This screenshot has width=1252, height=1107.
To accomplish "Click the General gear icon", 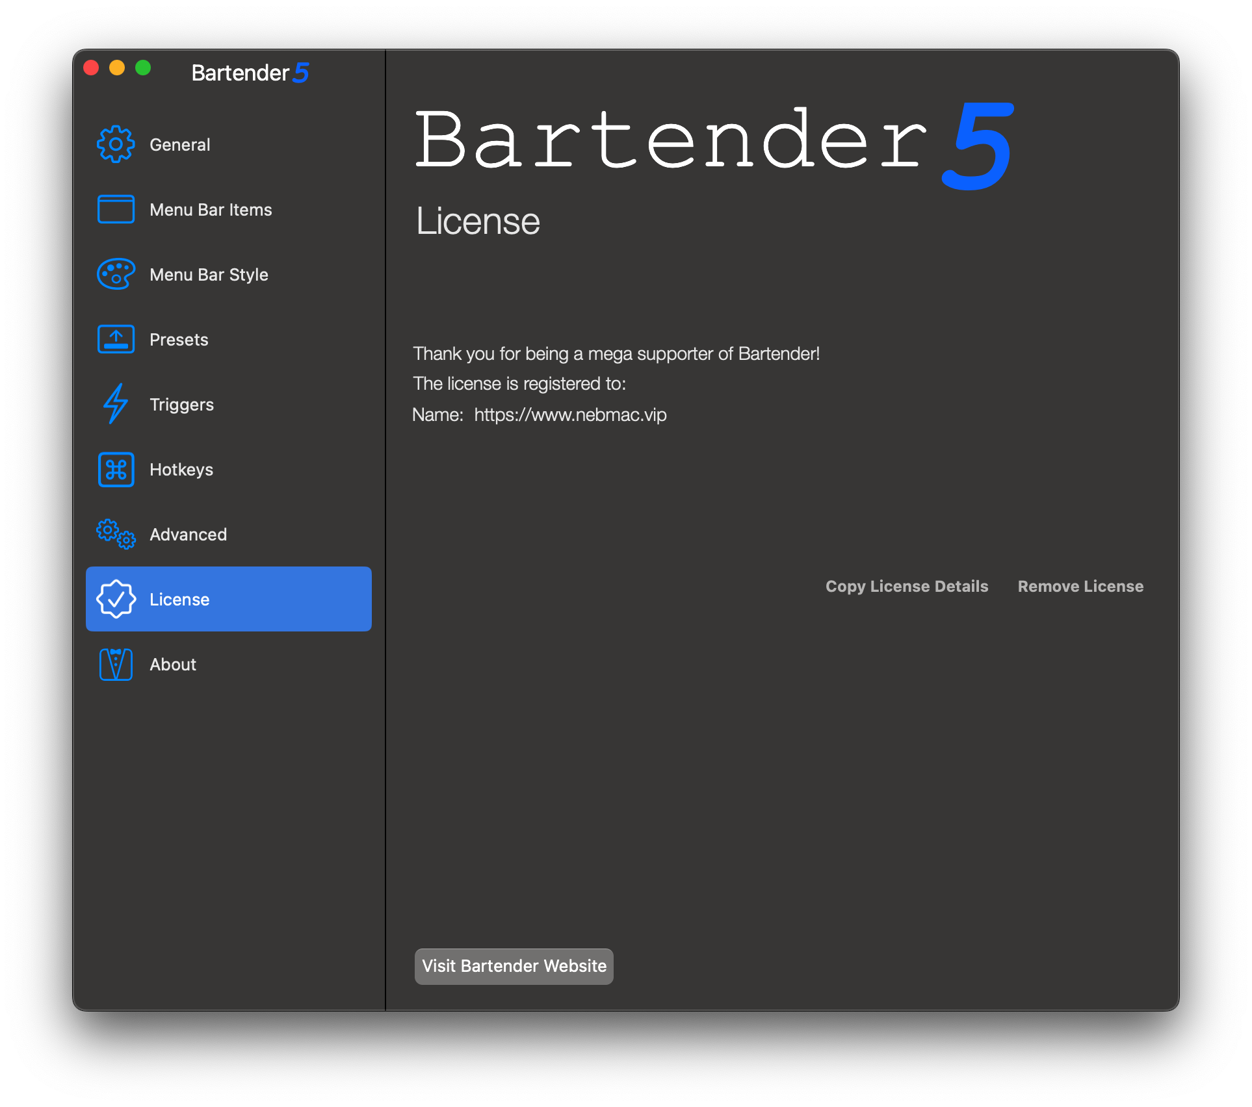I will tap(116, 144).
